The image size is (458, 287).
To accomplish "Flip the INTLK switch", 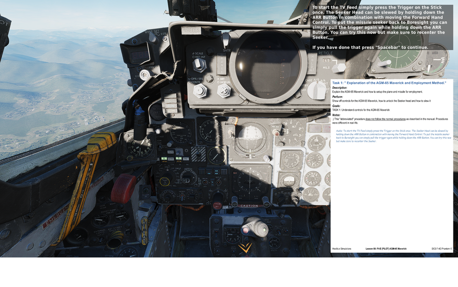I will [218, 182].
